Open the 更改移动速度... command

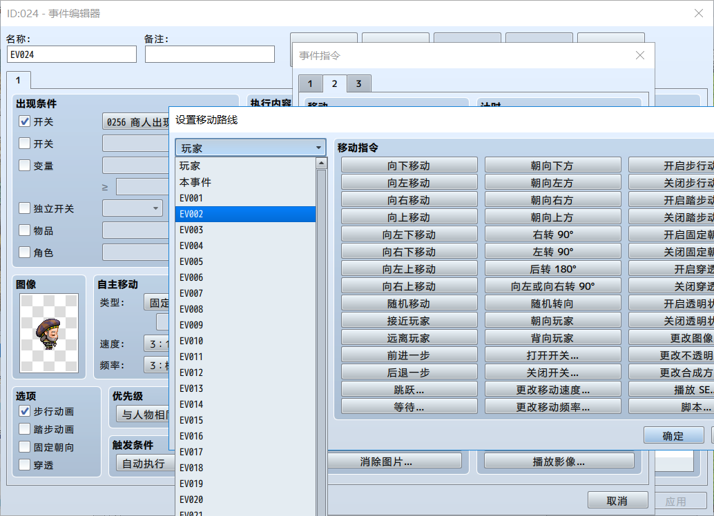point(552,390)
